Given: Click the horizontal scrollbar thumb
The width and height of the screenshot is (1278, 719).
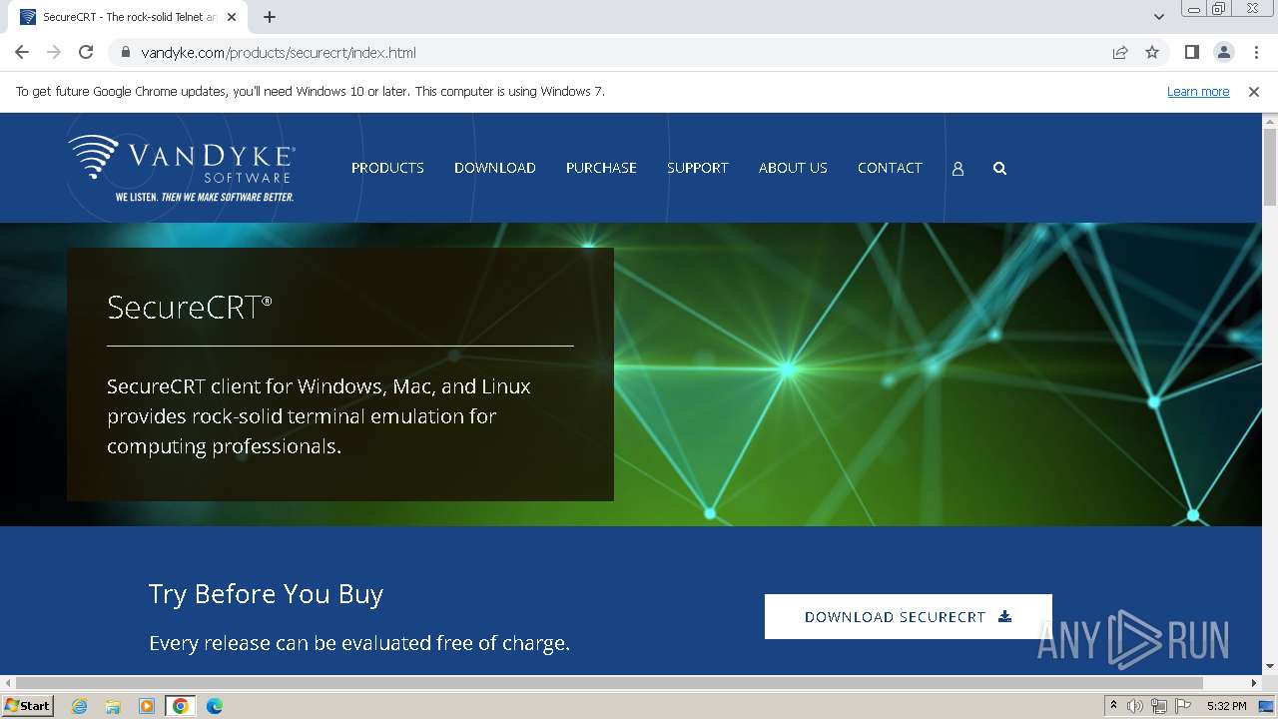Looking at the screenshot, I should click(x=609, y=683).
